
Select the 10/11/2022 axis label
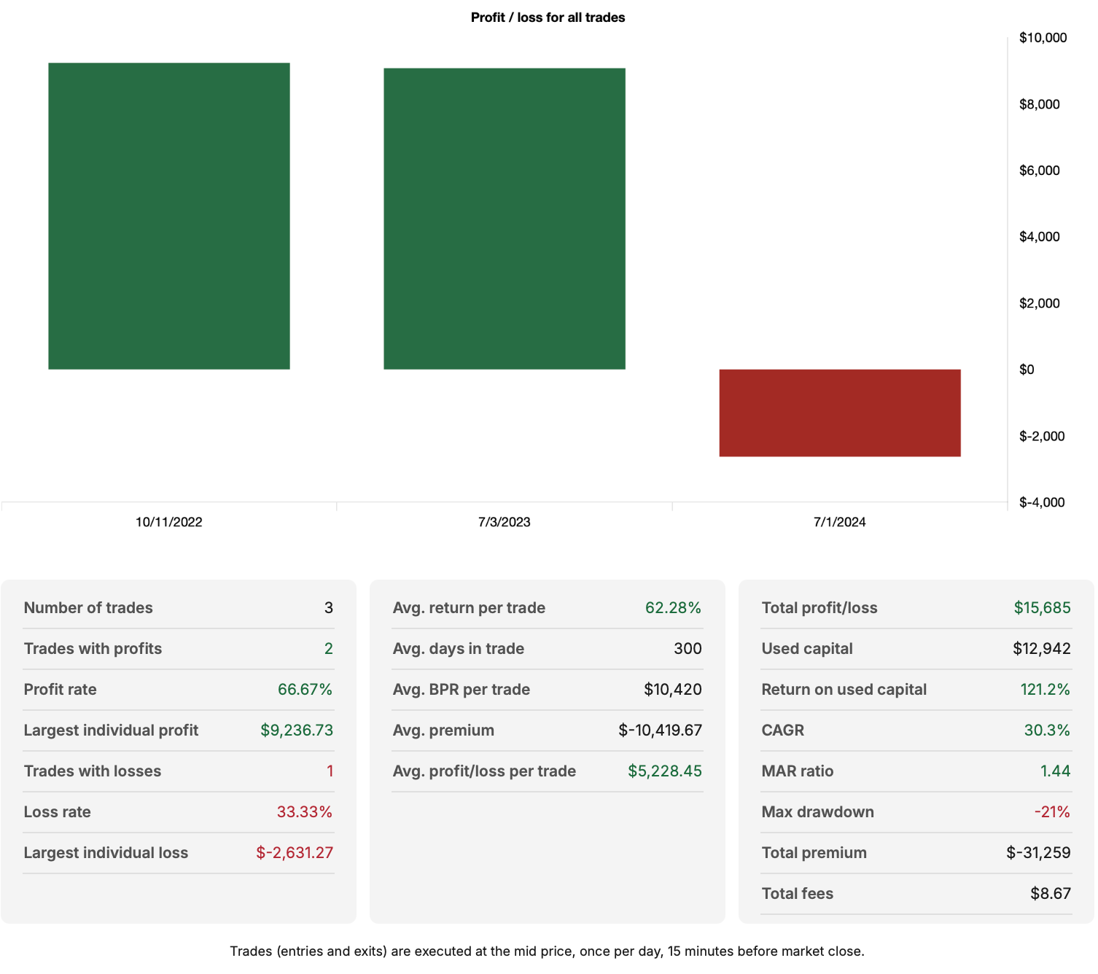(x=168, y=521)
